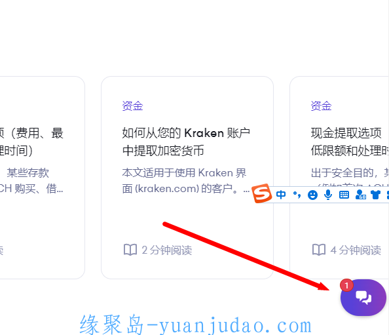Click the Sogou S logo icon
The image size is (389, 335).
[x=261, y=193]
